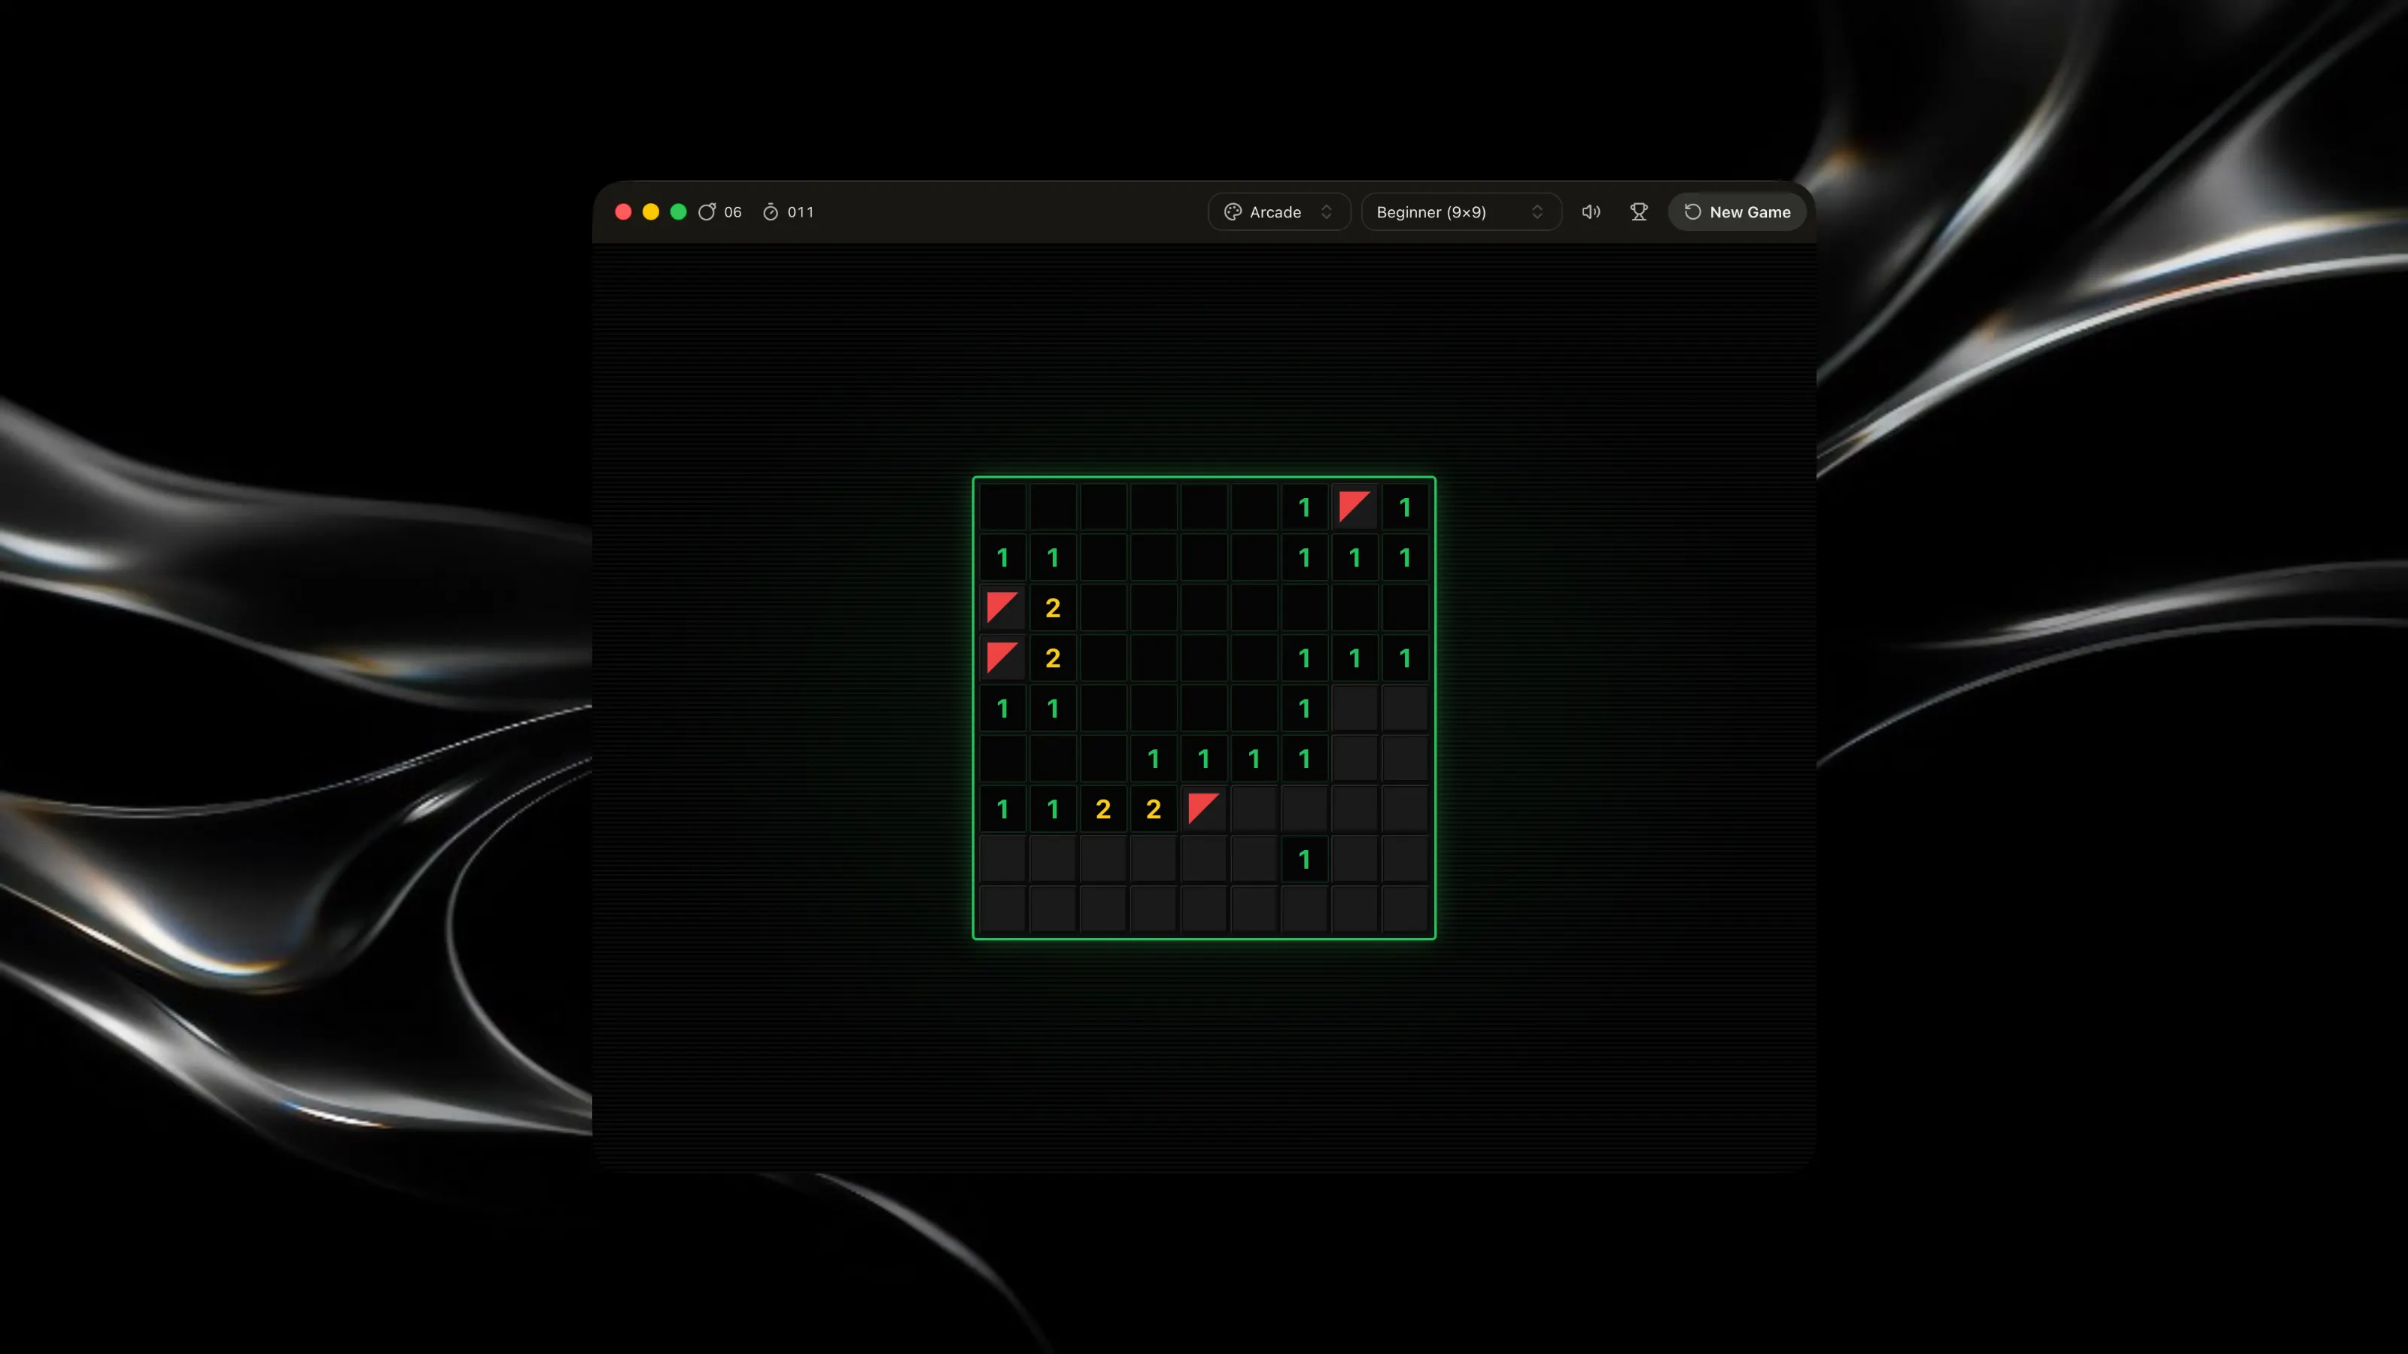Open the trophy high scores
This screenshot has width=2408, height=1354.
pyautogui.click(x=1639, y=212)
